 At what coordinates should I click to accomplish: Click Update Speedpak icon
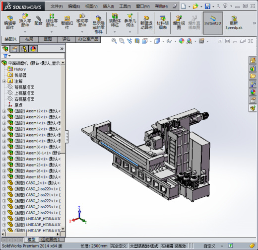pyautogui.click(x=234, y=22)
